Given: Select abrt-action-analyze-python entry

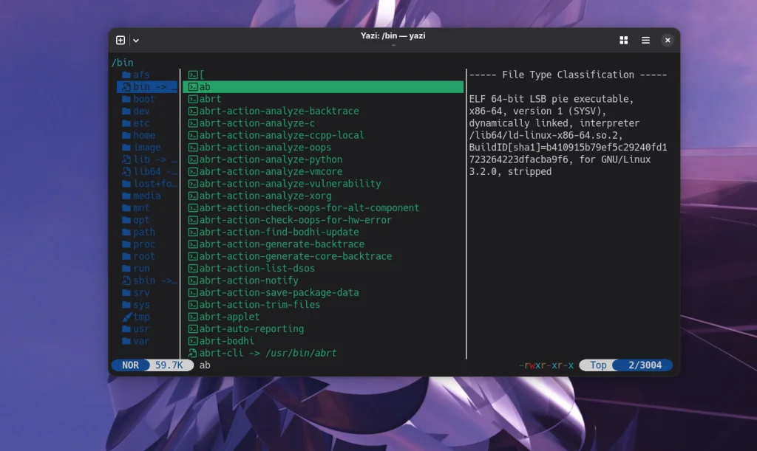Looking at the screenshot, I should [271, 159].
